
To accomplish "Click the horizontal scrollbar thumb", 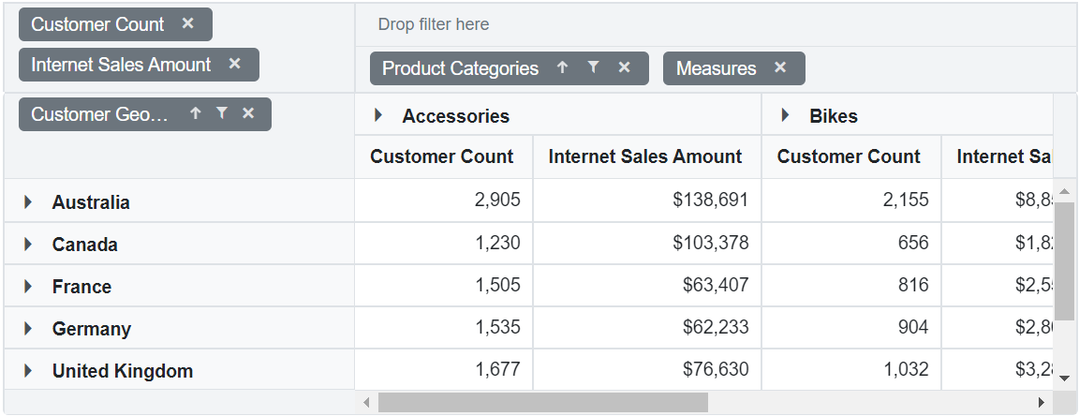I will pos(543,402).
